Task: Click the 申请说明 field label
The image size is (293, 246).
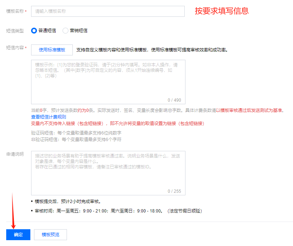Action: pyautogui.click(x=15, y=154)
